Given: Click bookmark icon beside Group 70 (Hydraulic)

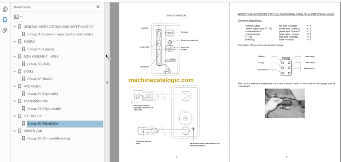Looking at the screenshot, I should point(24,94).
